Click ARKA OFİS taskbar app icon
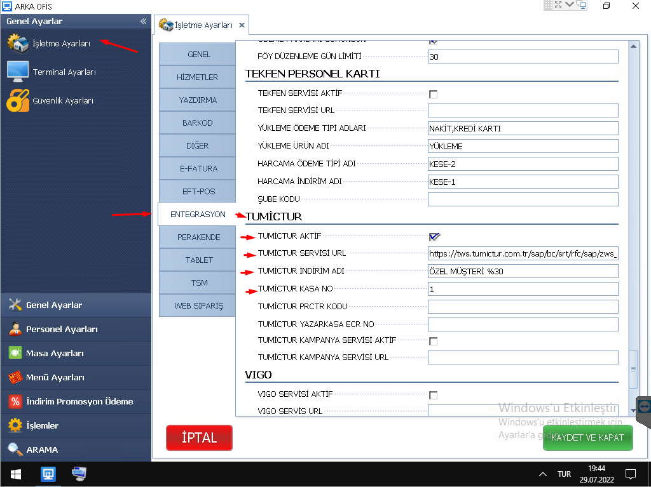Viewport: 651px width, 487px height. pos(48,474)
